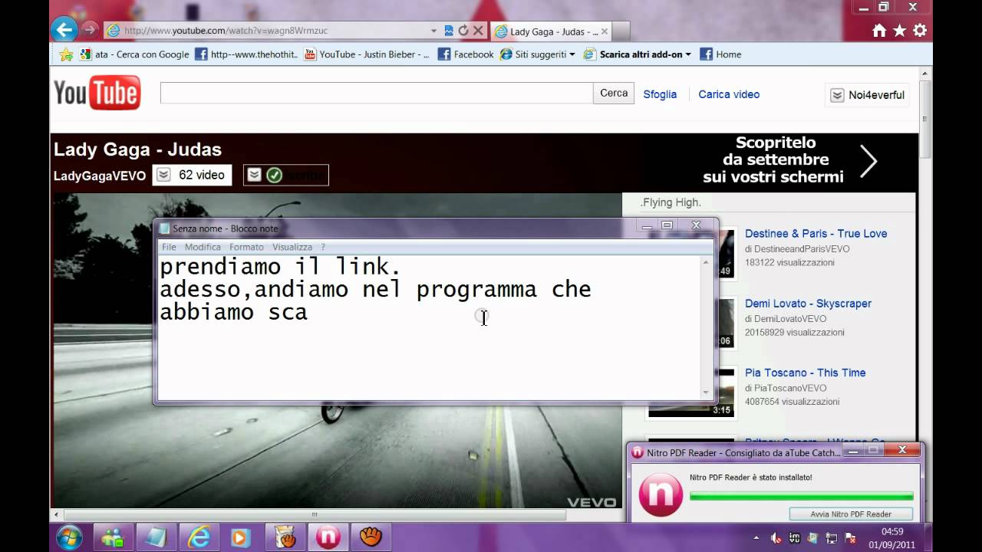Expand the '62 video' dropdown button
Viewport: 982px width, 552px height.
(192, 175)
